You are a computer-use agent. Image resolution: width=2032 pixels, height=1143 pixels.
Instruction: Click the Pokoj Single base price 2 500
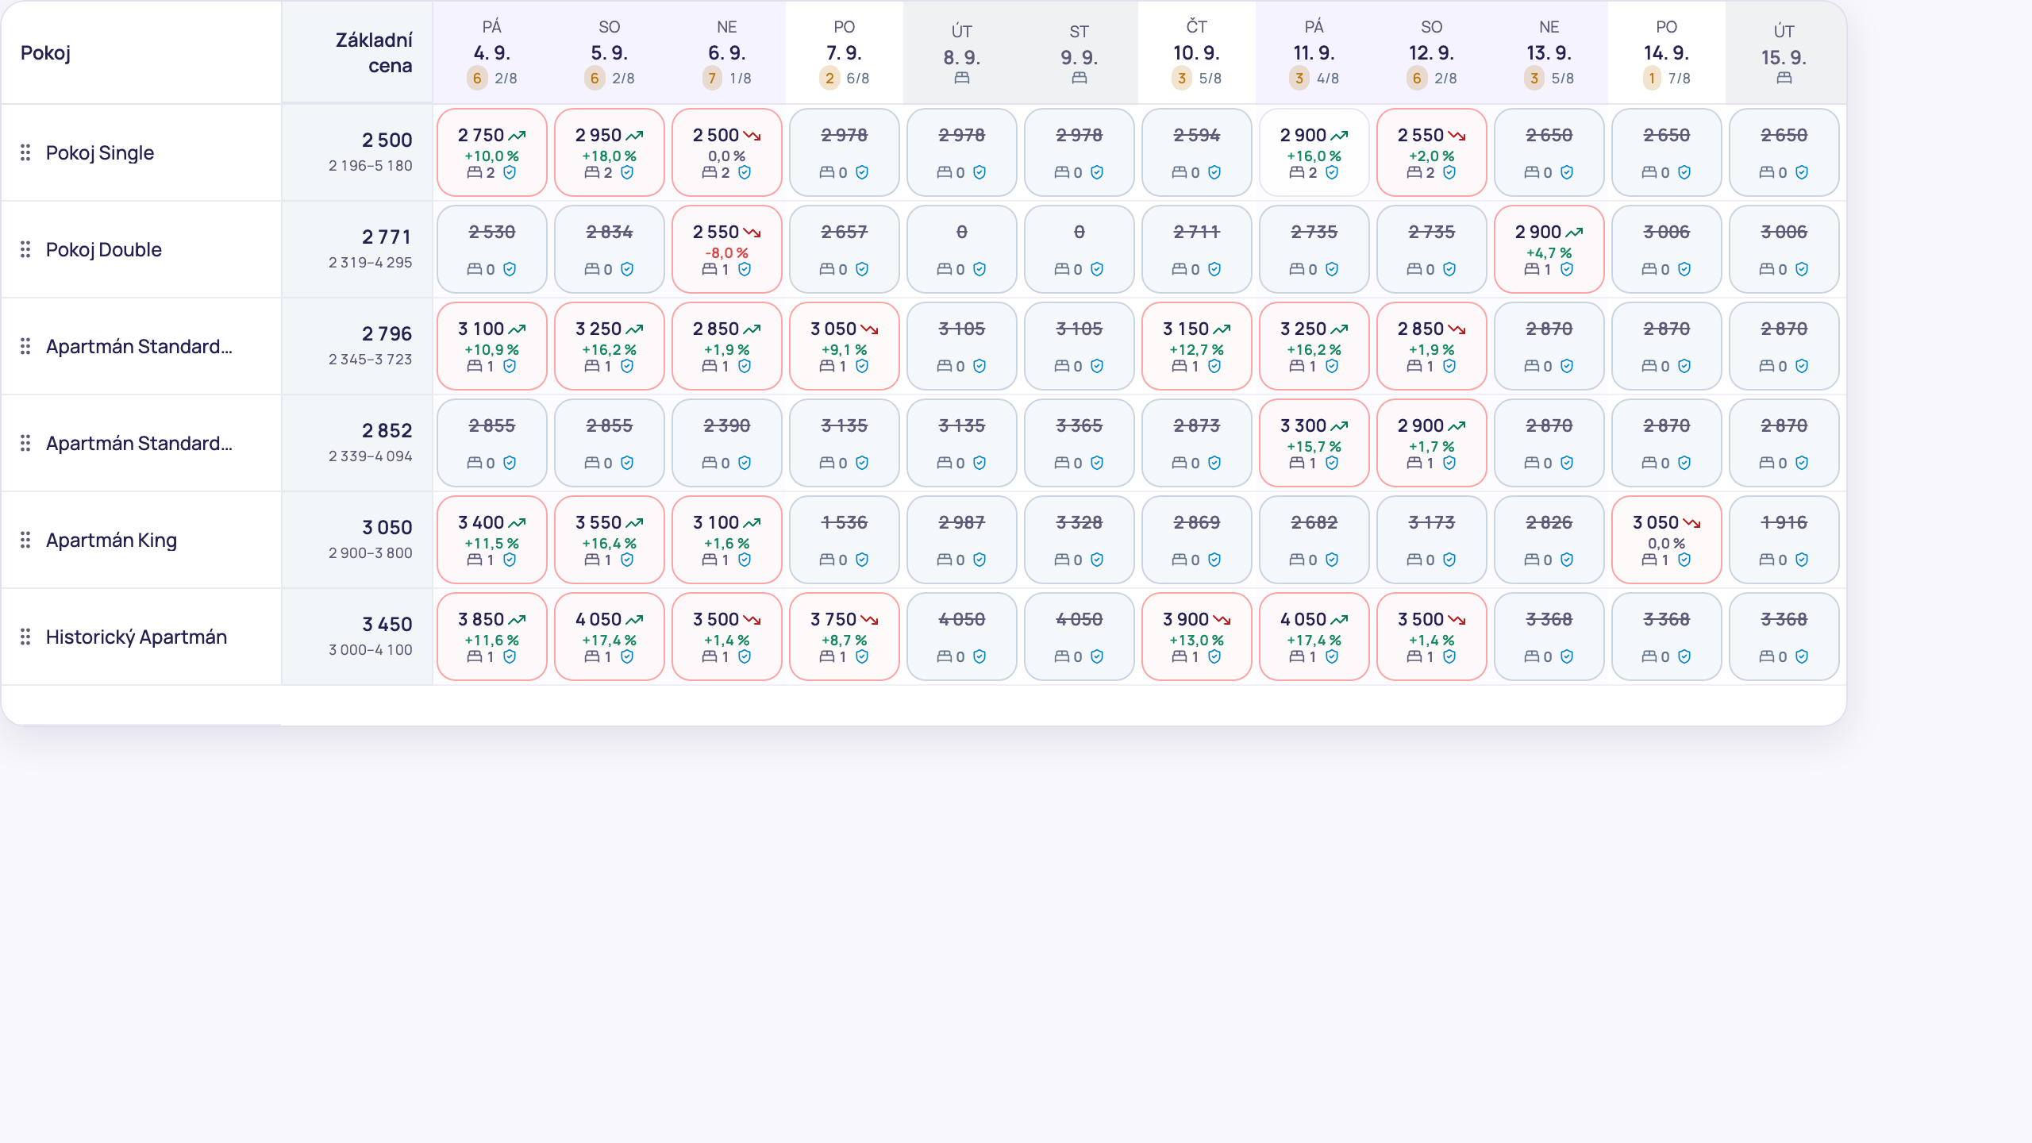pos(387,140)
